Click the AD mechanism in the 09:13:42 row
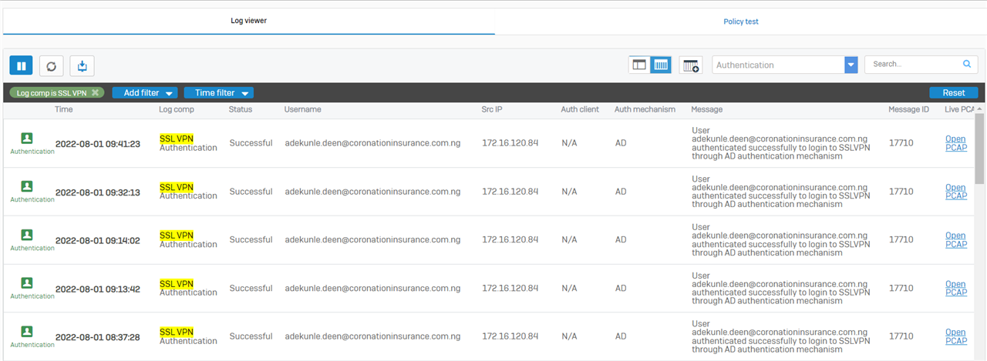The width and height of the screenshot is (987, 361). 621,288
